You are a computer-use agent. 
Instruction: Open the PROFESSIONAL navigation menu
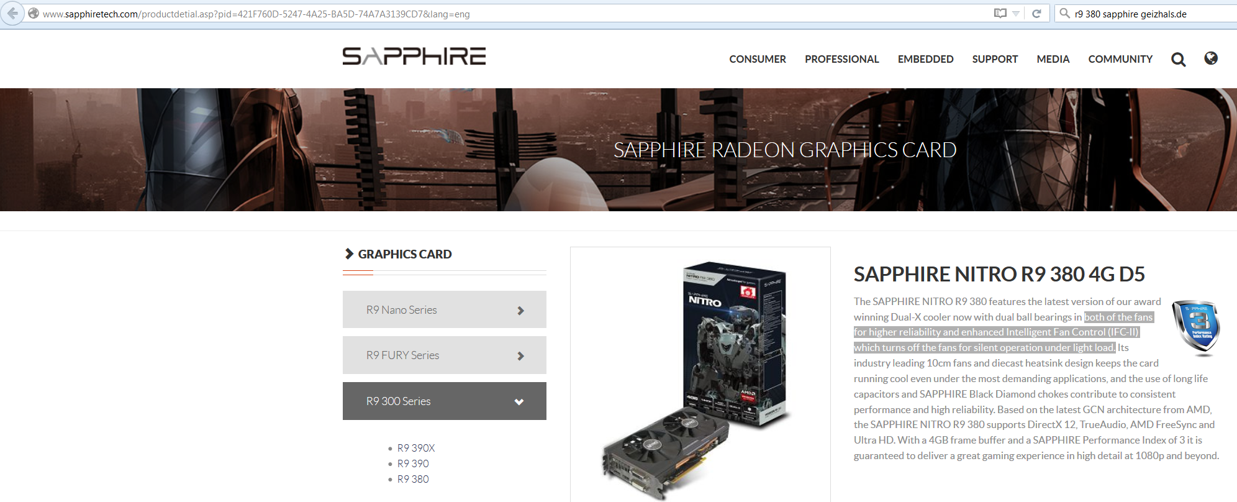842,59
